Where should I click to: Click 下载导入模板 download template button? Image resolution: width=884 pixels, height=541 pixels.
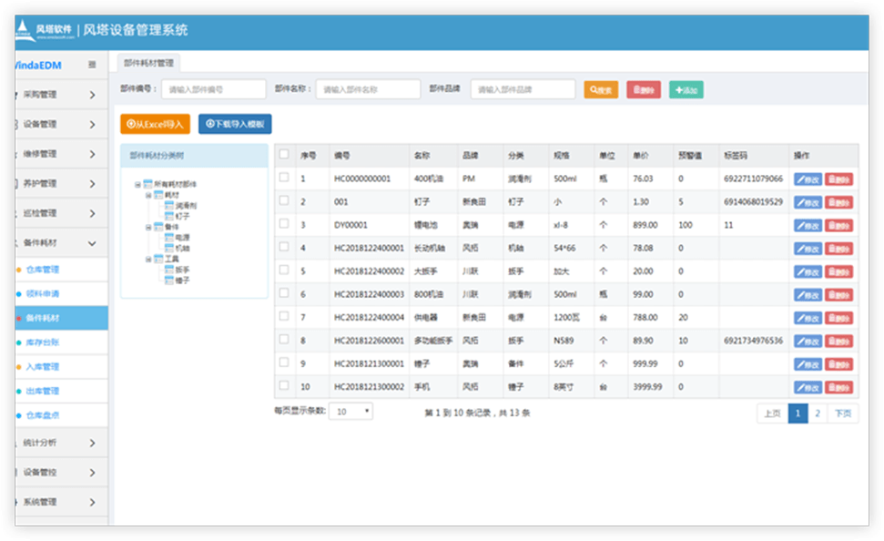click(x=235, y=124)
